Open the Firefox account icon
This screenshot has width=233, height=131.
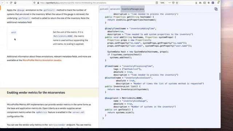(x=209, y=3)
